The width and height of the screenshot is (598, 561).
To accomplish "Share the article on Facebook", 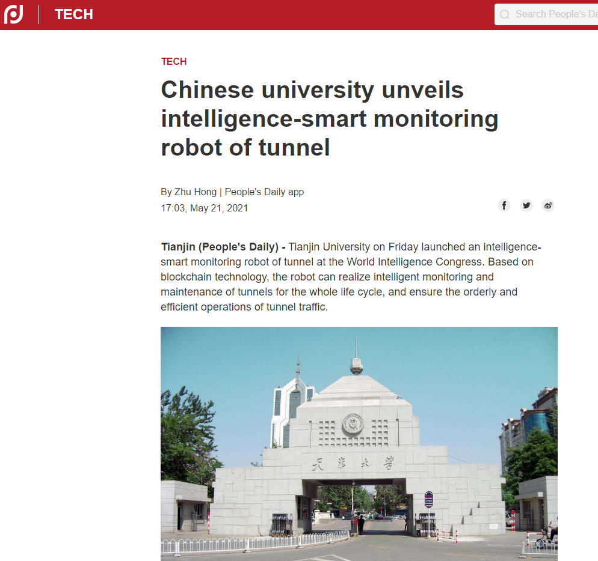I will [504, 205].
